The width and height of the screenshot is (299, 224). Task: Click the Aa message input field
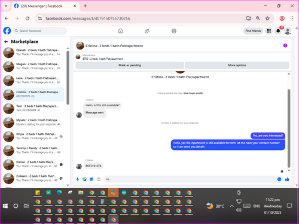click(190, 179)
